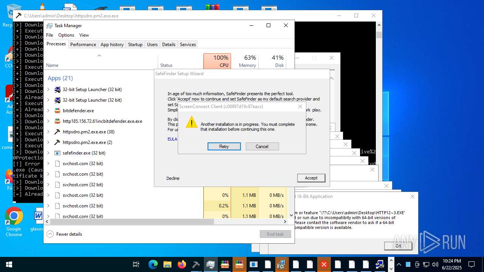The height and width of the screenshot is (272, 484).
Task: Click the safefinder.exe process icon
Action: click(57, 153)
